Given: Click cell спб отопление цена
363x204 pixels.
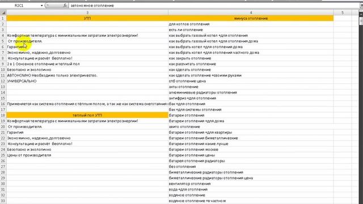Looking at the screenshot, I should (251, 81).
